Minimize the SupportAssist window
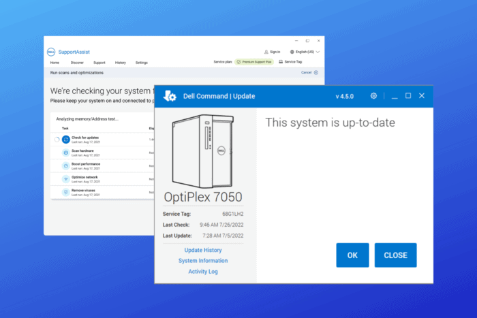Viewport: 477px width, 318px height. point(296,41)
